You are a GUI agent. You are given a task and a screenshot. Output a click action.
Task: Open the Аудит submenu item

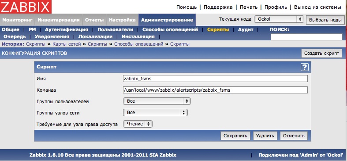246,29
